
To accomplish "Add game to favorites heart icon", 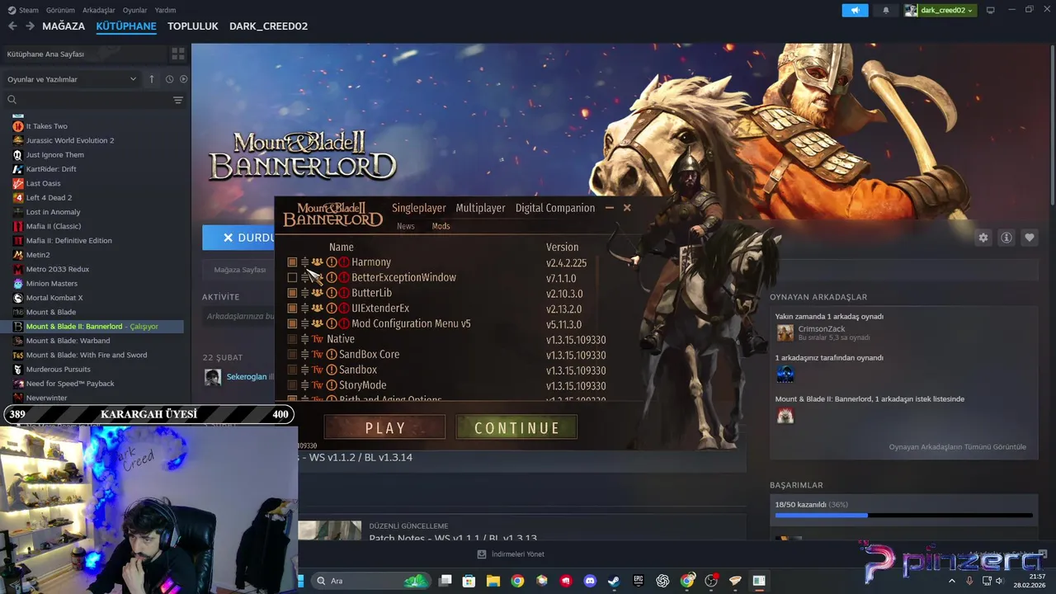I will [x=1030, y=238].
